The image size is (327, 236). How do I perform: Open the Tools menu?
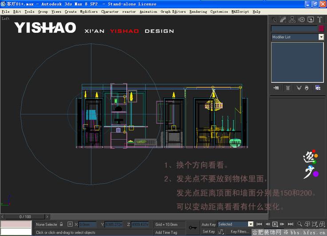coord(29,12)
